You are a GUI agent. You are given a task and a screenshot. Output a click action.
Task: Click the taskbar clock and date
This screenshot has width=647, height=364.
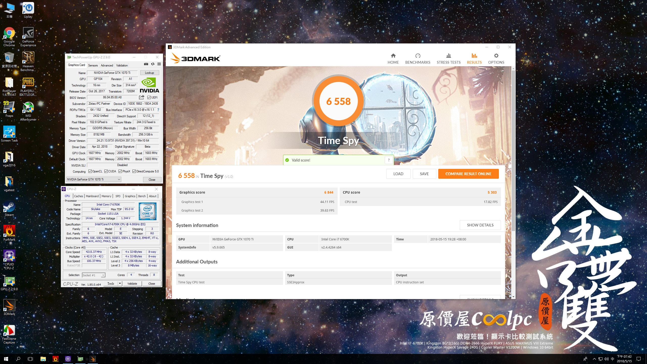(624, 359)
